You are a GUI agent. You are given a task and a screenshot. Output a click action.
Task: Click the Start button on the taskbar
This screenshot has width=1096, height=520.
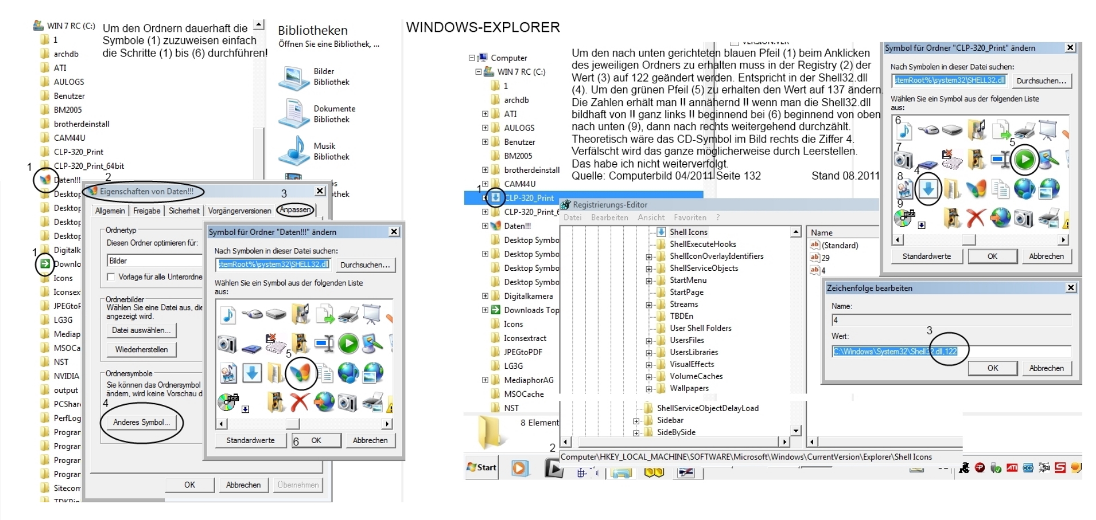[x=482, y=468]
